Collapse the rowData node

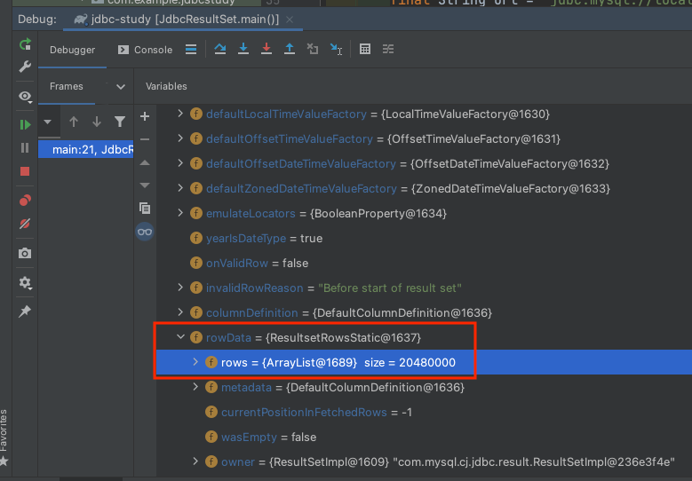pyautogui.click(x=180, y=337)
